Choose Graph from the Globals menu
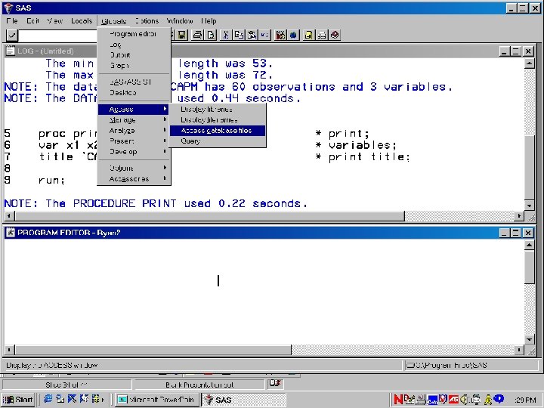Viewport: 544px width, 408px height. click(x=134, y=65)
